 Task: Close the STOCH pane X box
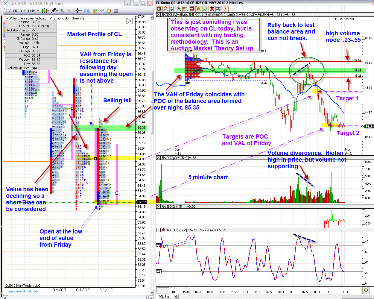point(158,230)
